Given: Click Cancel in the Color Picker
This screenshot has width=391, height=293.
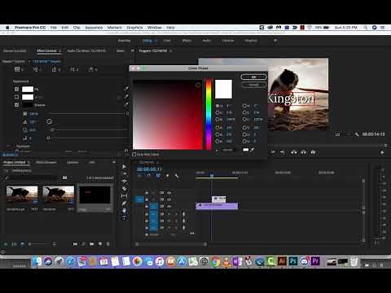Looking at the screenshot, I should tap(253, 85).
